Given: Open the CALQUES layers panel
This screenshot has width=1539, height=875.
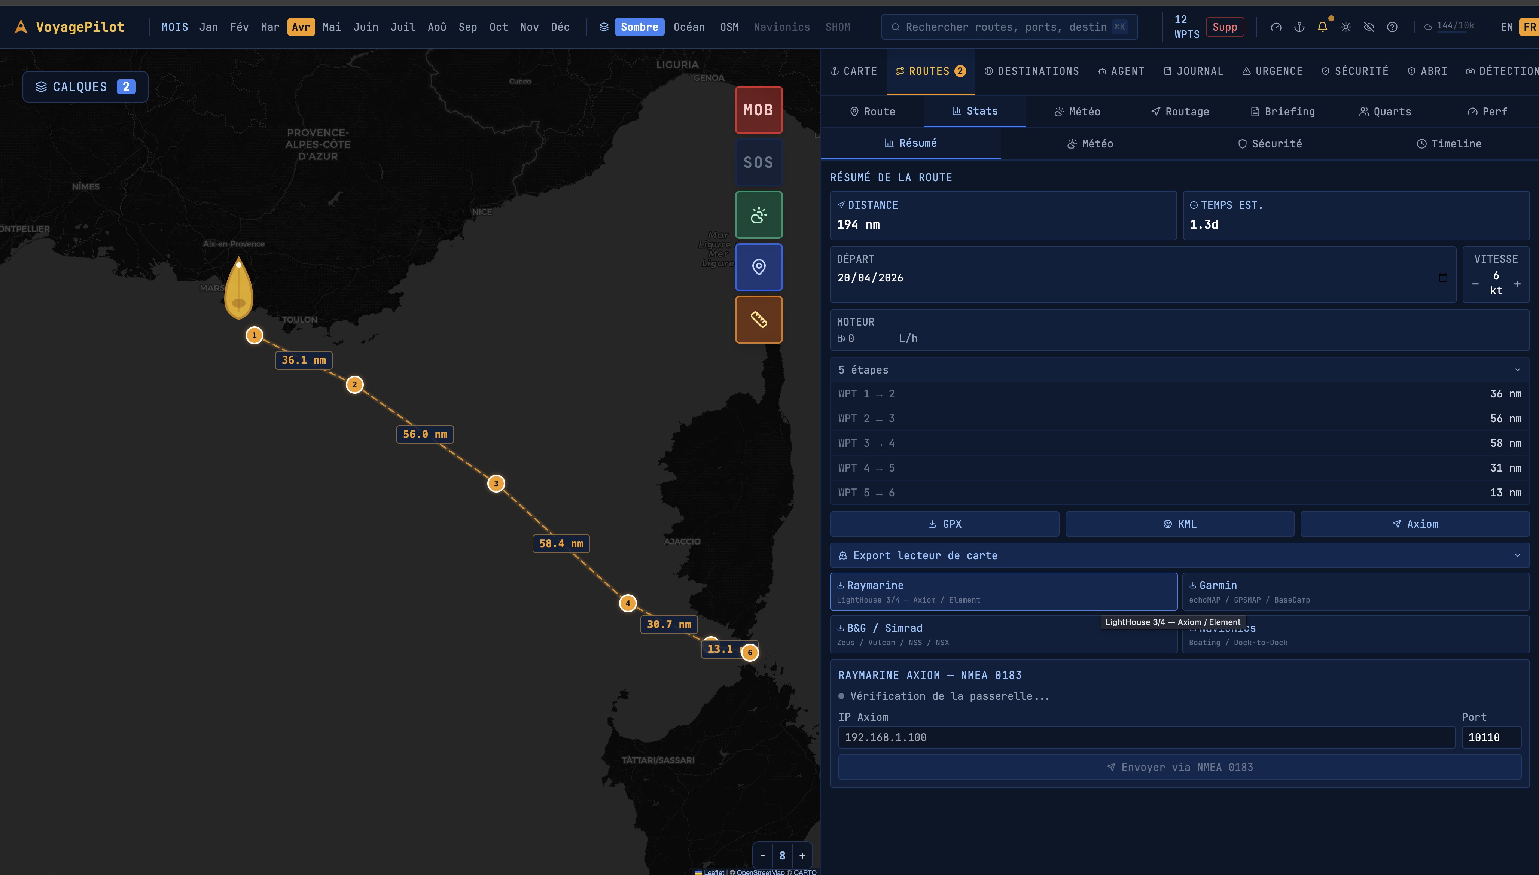Looking at the screenshot, I should click(x=85, y=86).
